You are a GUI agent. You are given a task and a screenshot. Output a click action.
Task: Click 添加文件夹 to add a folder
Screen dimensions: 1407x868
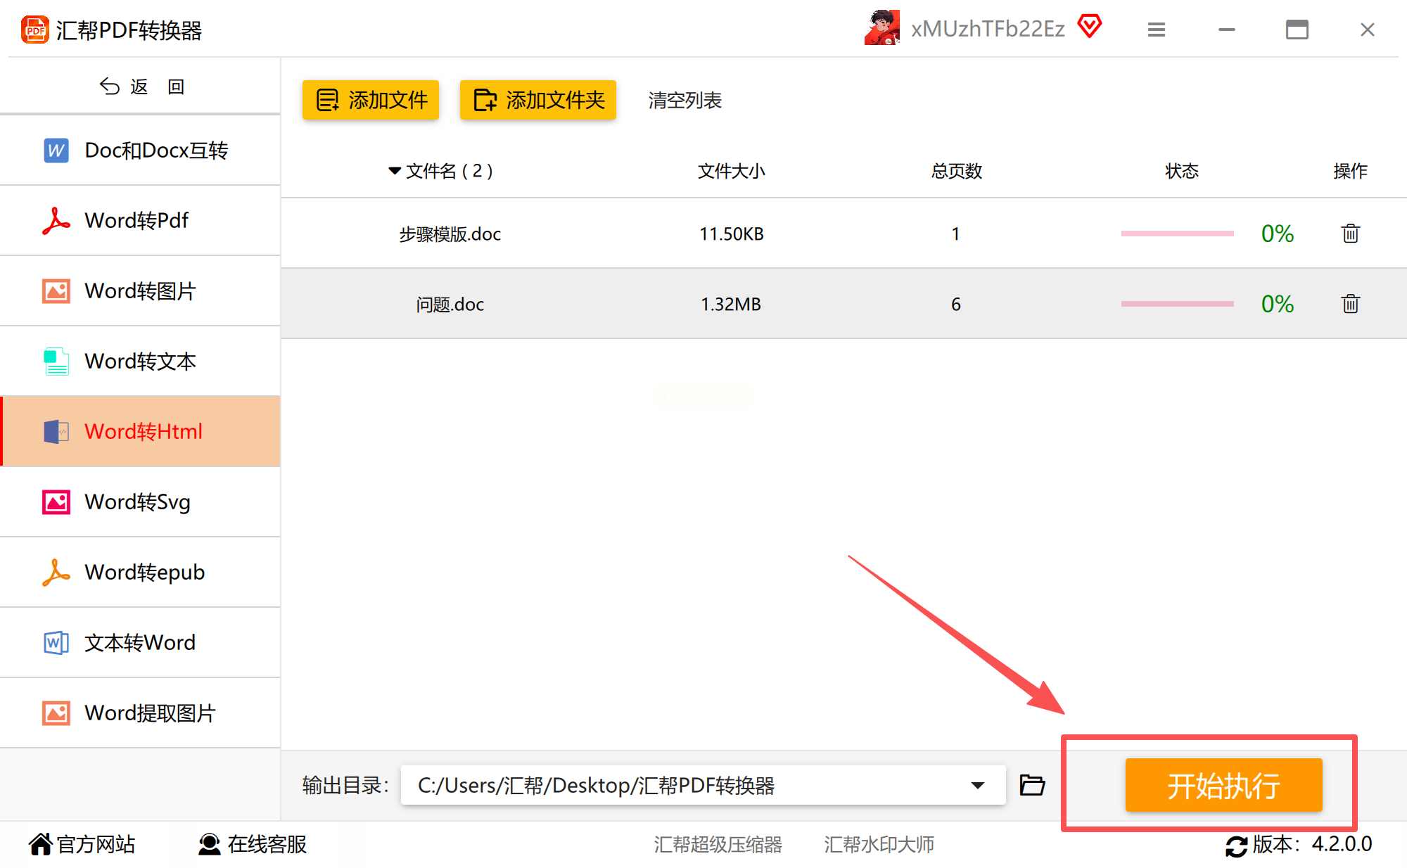click(x=538, y=100)
